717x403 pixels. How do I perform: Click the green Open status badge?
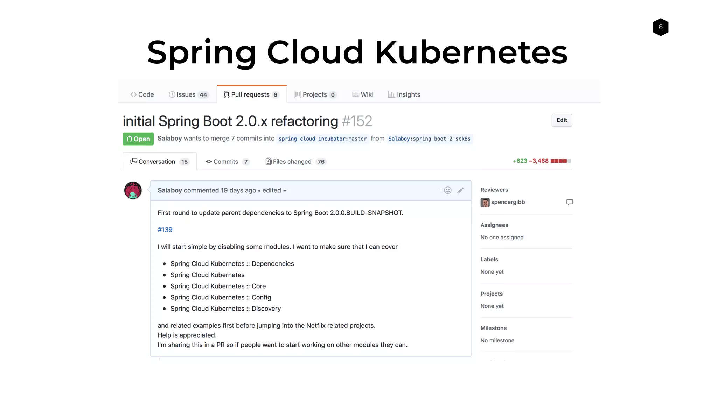[138, 139]
